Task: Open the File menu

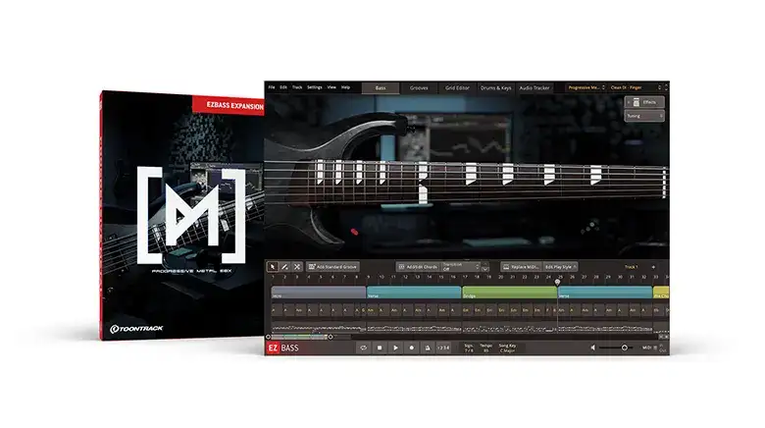Action: [x=272, y=87]
